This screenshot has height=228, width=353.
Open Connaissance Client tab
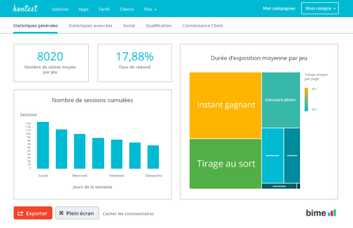(x=202, y=25)
